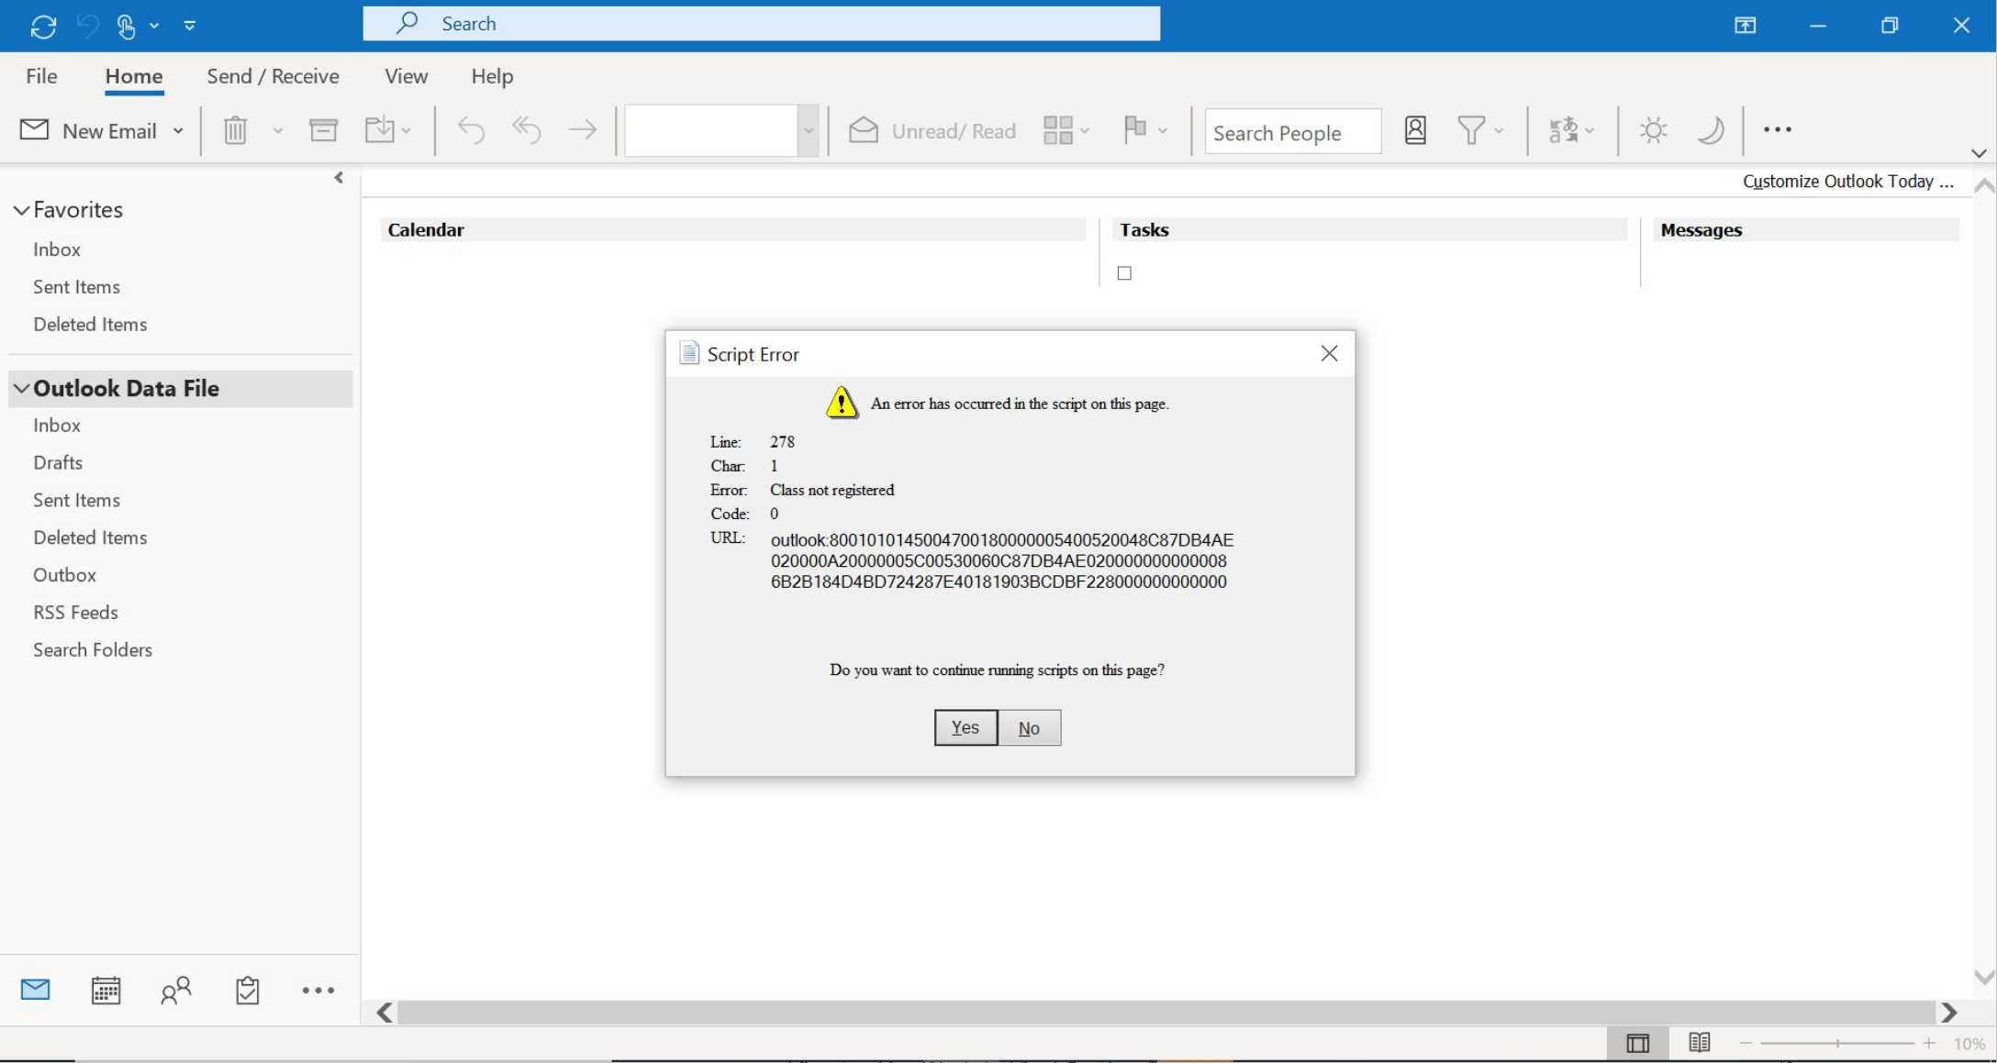Switch to People view icon

pyautogui.click(x=176, y=990)
